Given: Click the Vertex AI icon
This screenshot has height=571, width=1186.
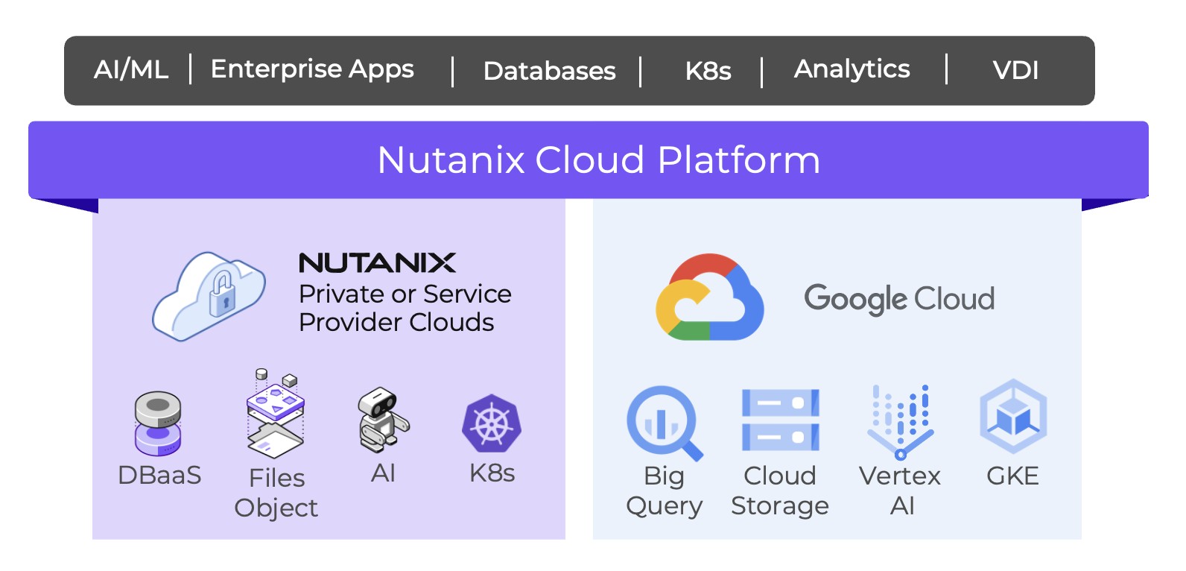Looking at the screenshot, I should pyautogui.click(x=900, y=421).
